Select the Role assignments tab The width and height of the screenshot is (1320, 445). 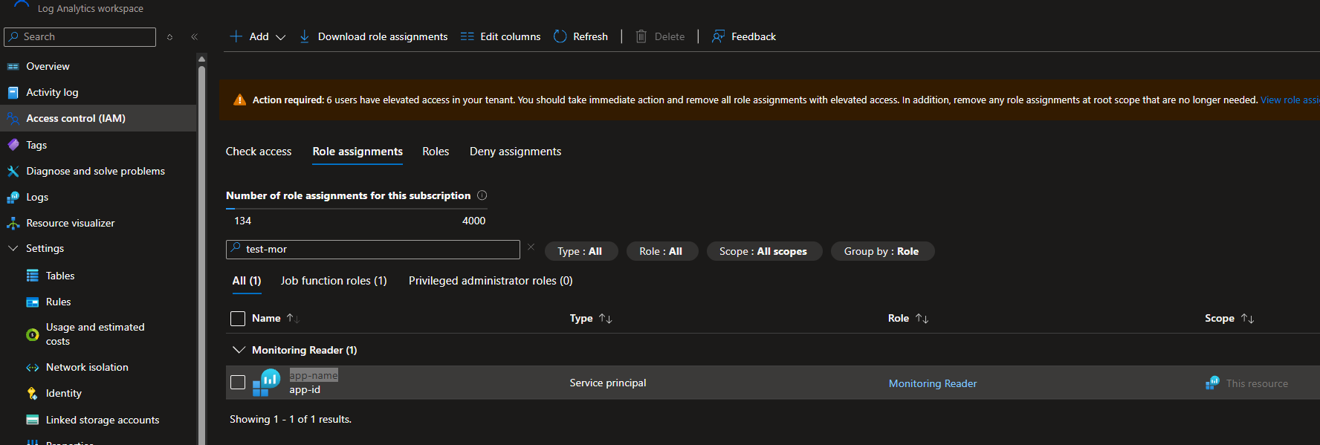[357, 152]
